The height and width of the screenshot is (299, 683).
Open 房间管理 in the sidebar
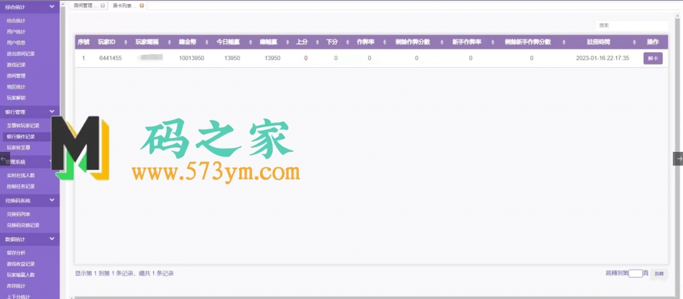16,76
